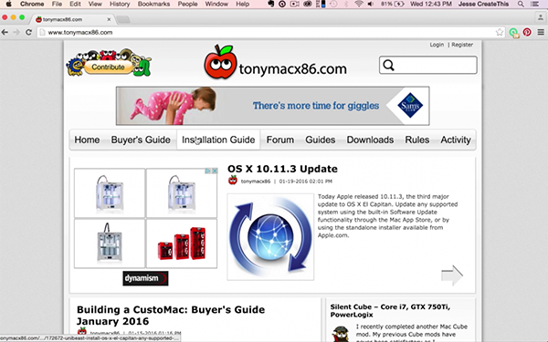Open the Notification Center icon

coord(534,5)
